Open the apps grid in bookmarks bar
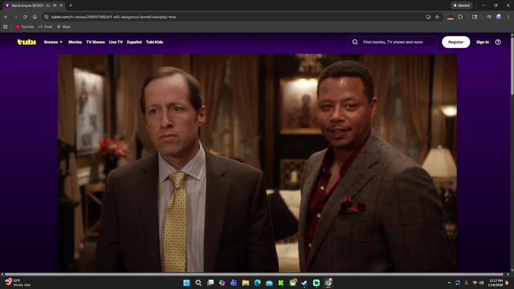Screen dimensions: 514x289 5,27
